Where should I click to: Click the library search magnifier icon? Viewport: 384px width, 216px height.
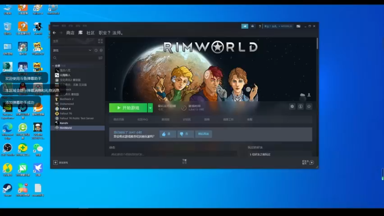pos(55,58)
